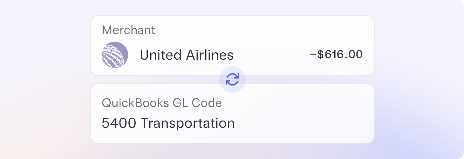The width and height of the screenshot is (464, 159).
Task: Click the circular sync arrows icon
Action: (x=232, y=79)
